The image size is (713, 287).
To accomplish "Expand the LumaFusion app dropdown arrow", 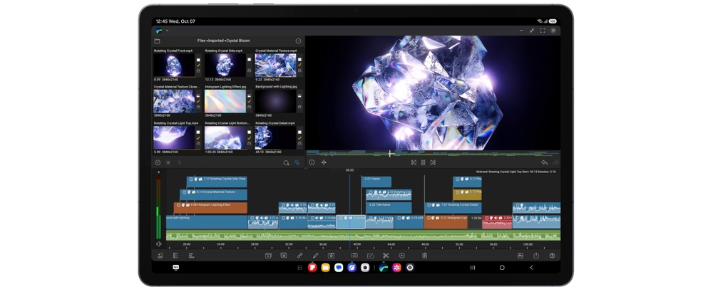I will tap(168, 31).
